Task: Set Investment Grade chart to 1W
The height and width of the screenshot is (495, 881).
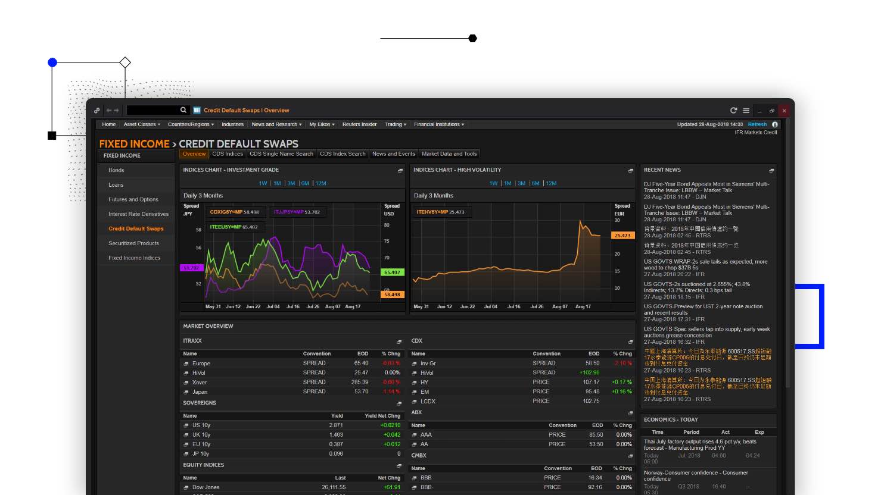Action: pyautogui.click(x=263, y=183)
